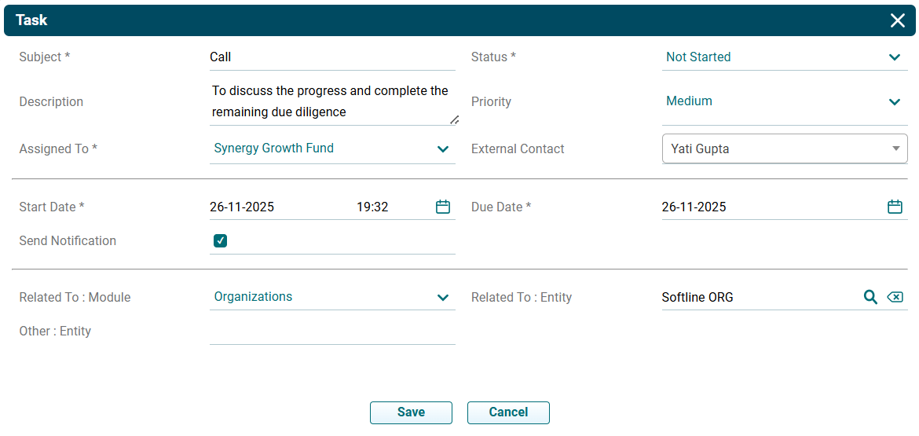Open the Priority dropdown showing Medium
Viewport: 919px width, 436px height.
coord(894,101)
